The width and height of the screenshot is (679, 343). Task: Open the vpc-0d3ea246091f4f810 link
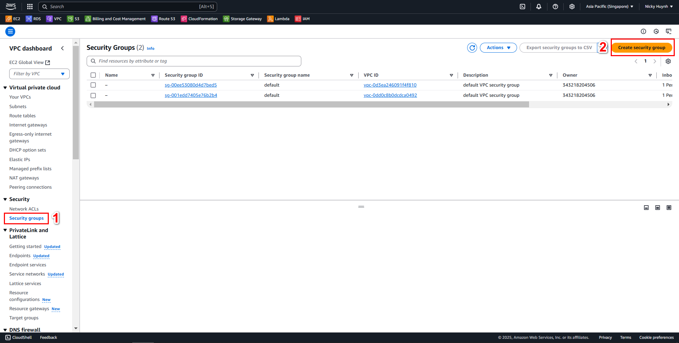[x=390, y=85]
